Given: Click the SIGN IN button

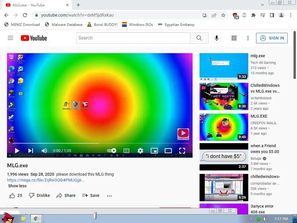Looking at the screenshot, I should [272, 38].
